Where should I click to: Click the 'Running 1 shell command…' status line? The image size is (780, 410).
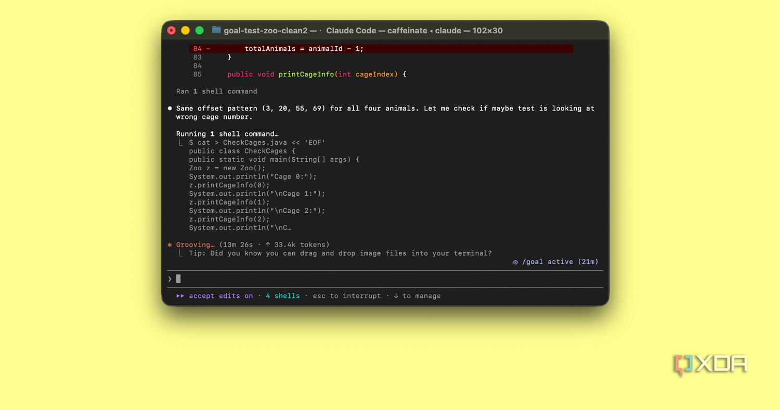[228, 134]
